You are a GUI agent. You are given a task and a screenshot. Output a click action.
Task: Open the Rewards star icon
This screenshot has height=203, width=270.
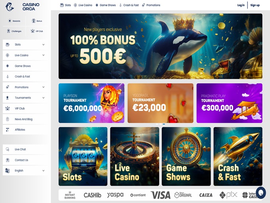click(10, 21)
